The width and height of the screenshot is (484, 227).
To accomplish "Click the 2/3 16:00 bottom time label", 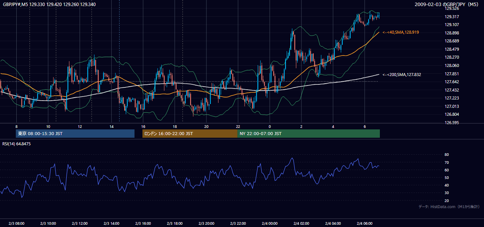I will point(143,224).
